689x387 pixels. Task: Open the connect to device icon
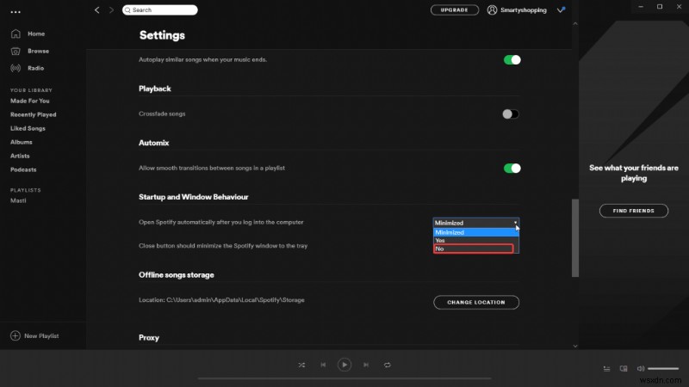[624, 369]
